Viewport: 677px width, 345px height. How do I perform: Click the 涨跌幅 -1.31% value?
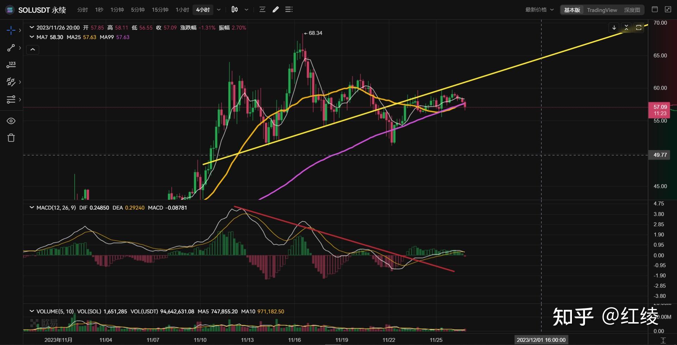198,27
